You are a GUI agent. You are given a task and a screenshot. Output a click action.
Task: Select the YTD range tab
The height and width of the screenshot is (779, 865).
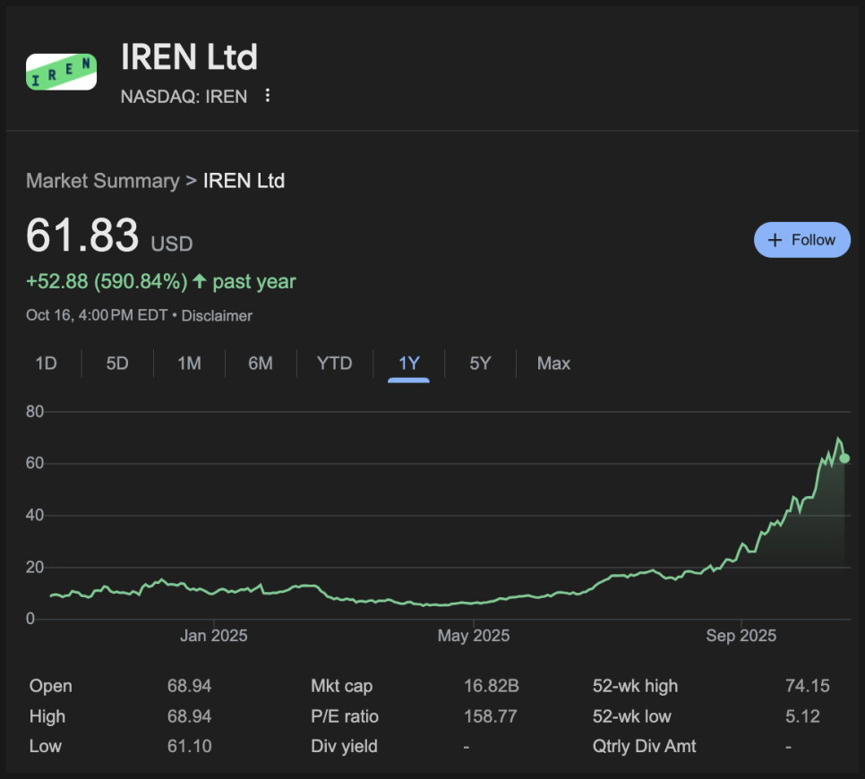click(x=334, y=364)
